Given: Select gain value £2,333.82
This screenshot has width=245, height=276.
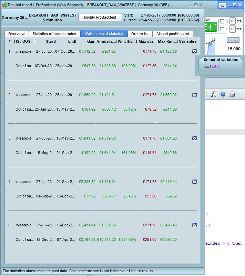Looking at the screenshot, I should coord(87,182).
